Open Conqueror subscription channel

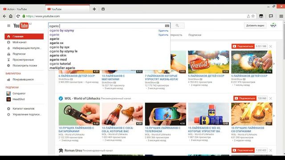(x=19, y=93)
